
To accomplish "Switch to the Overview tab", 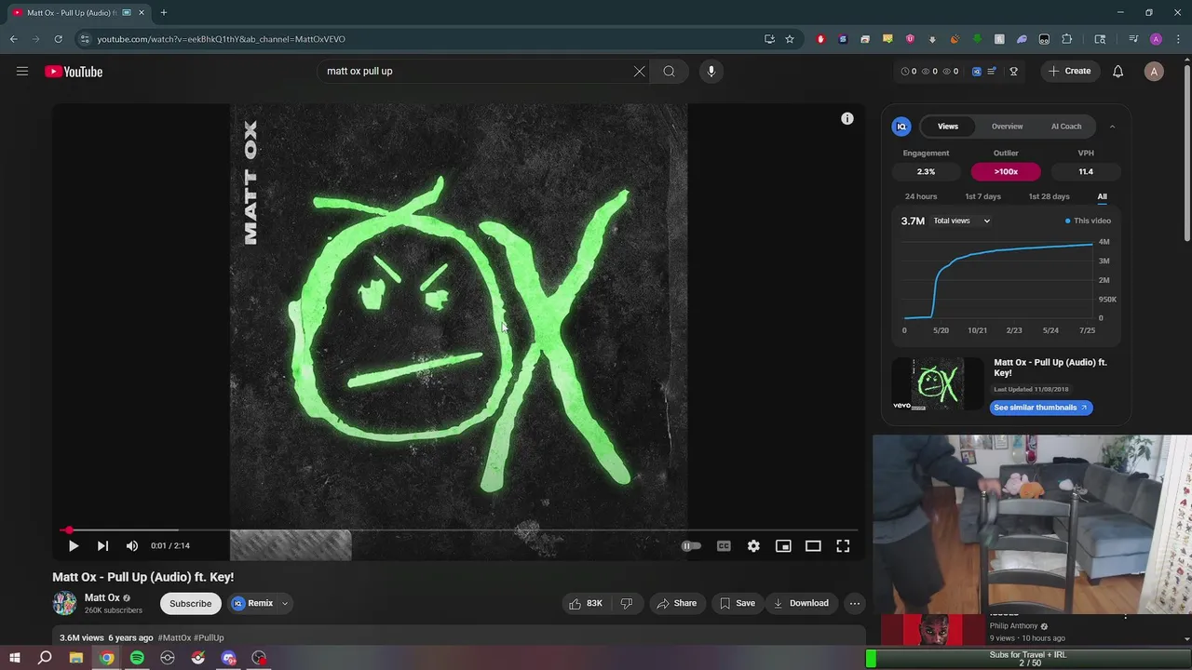I will point(1007,127).
